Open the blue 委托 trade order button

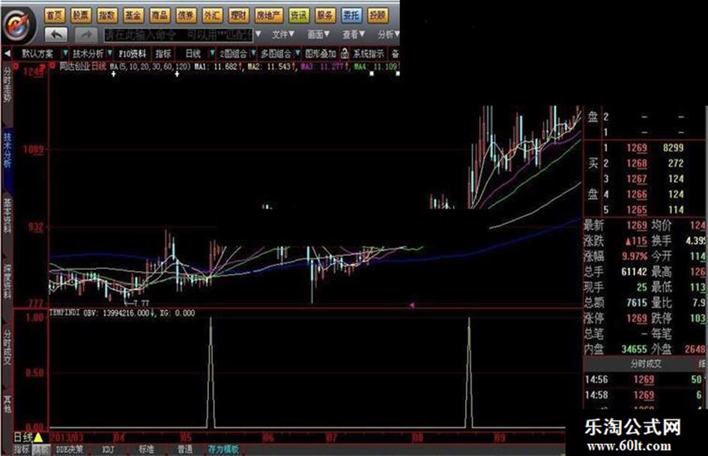click(351, 16)
